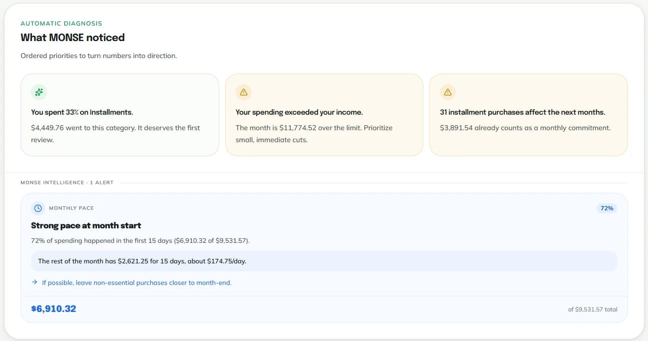Click the 72% badge in Monthly Pace card
This screenshot has height=341, width=648.
(606, 208)
